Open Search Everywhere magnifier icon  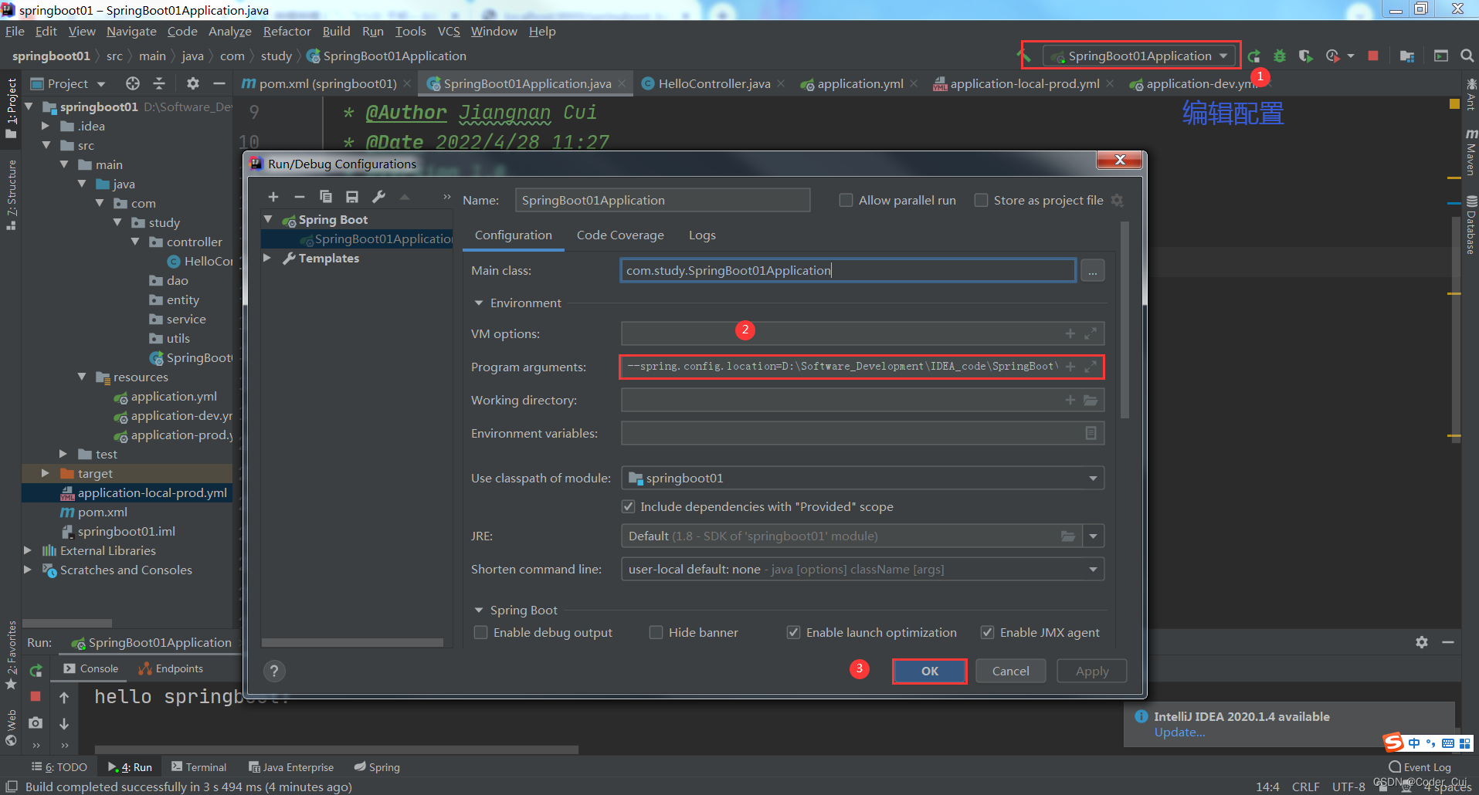(x=1467, y=56)
